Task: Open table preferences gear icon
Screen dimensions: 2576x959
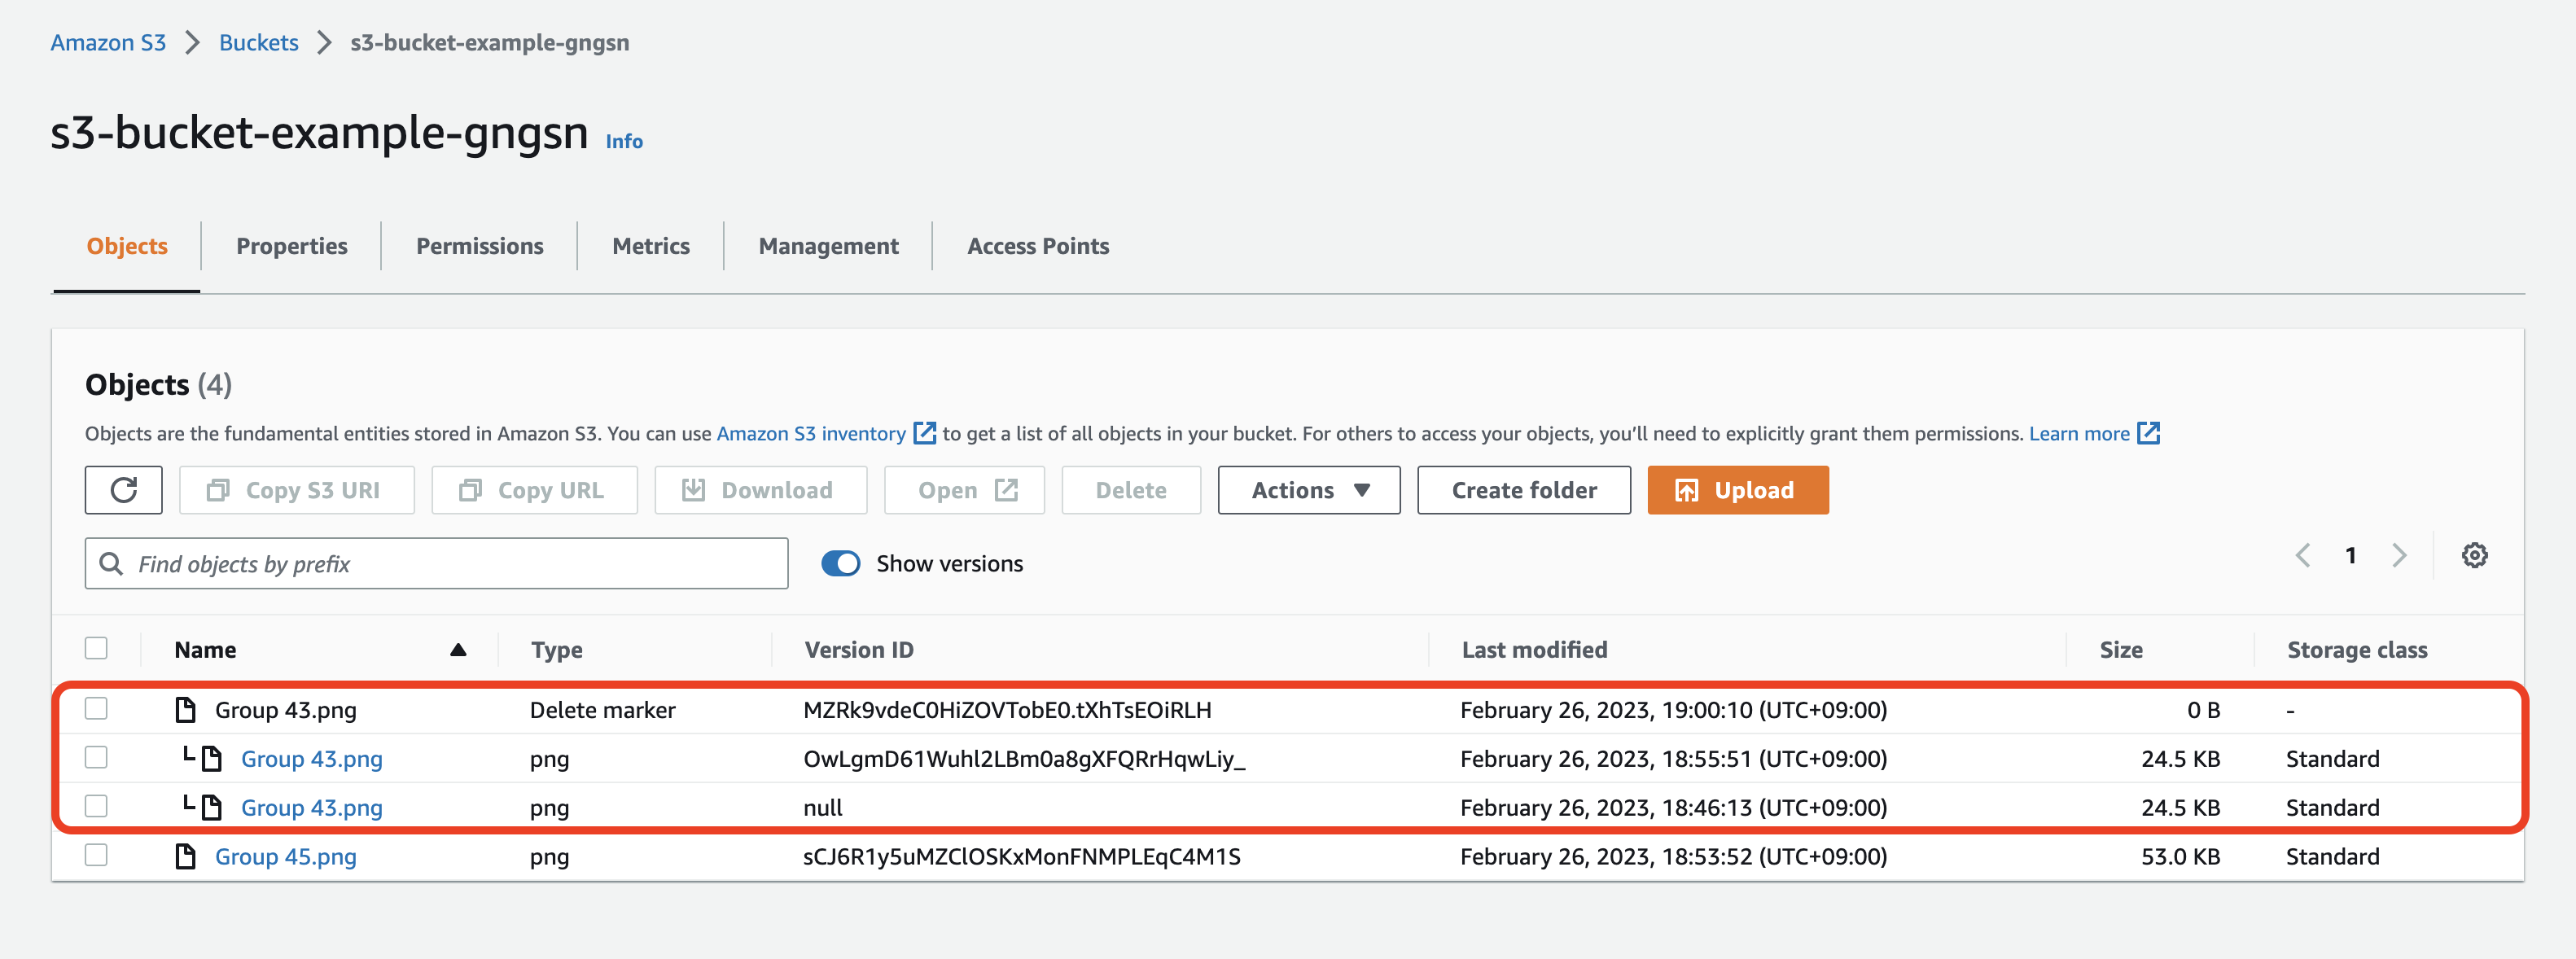Action: (2474, 555)
